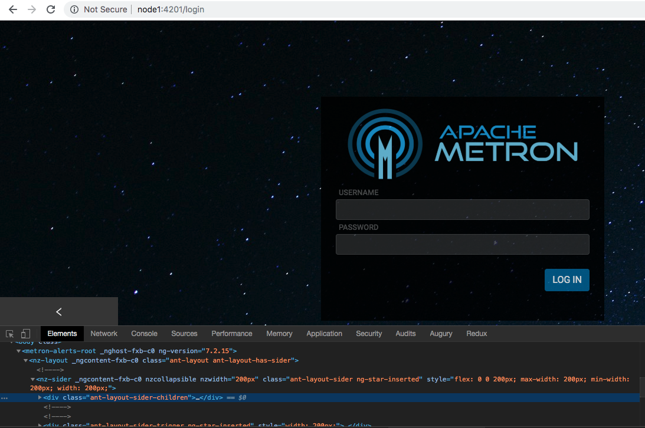Reload the login page
Screen dimensions: 645x428
[x=51, y=9]
